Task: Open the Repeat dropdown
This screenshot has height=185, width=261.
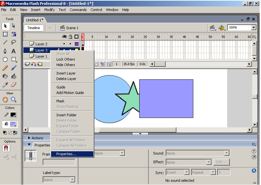Action: (213, 172)
